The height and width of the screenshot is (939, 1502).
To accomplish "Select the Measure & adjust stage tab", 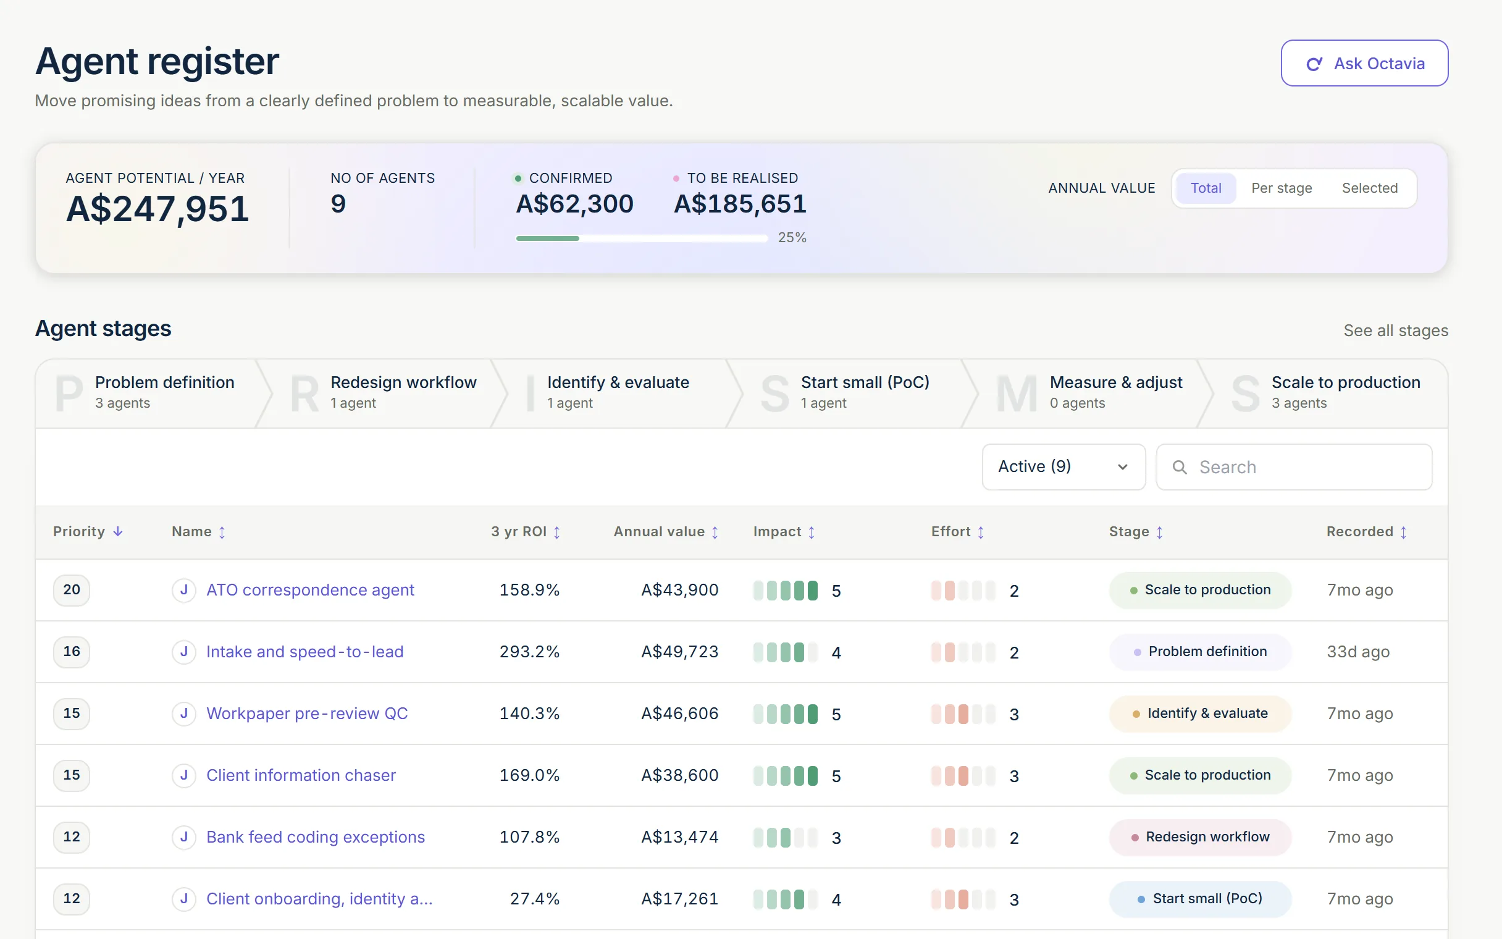I will pyautogui.click(x=1089, y=393).
